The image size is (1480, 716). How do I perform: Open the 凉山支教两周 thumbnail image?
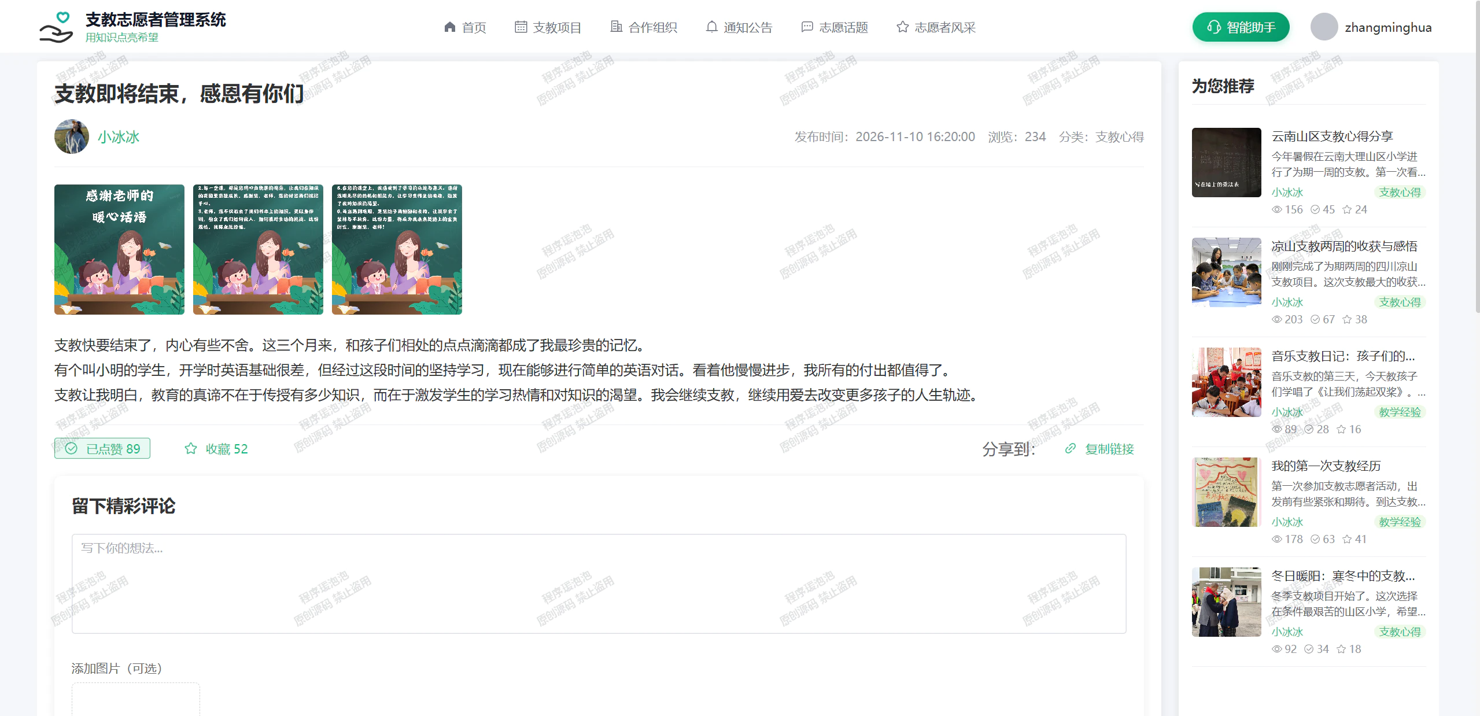click(x=1227, y=272)
